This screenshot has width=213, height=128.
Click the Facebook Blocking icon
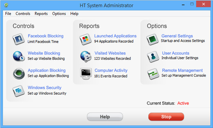point(19,39)
